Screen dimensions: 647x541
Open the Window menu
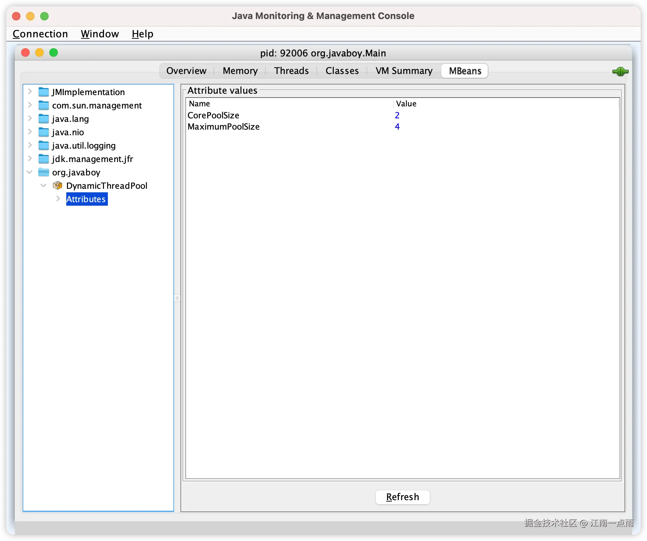(x=100, y=34)
